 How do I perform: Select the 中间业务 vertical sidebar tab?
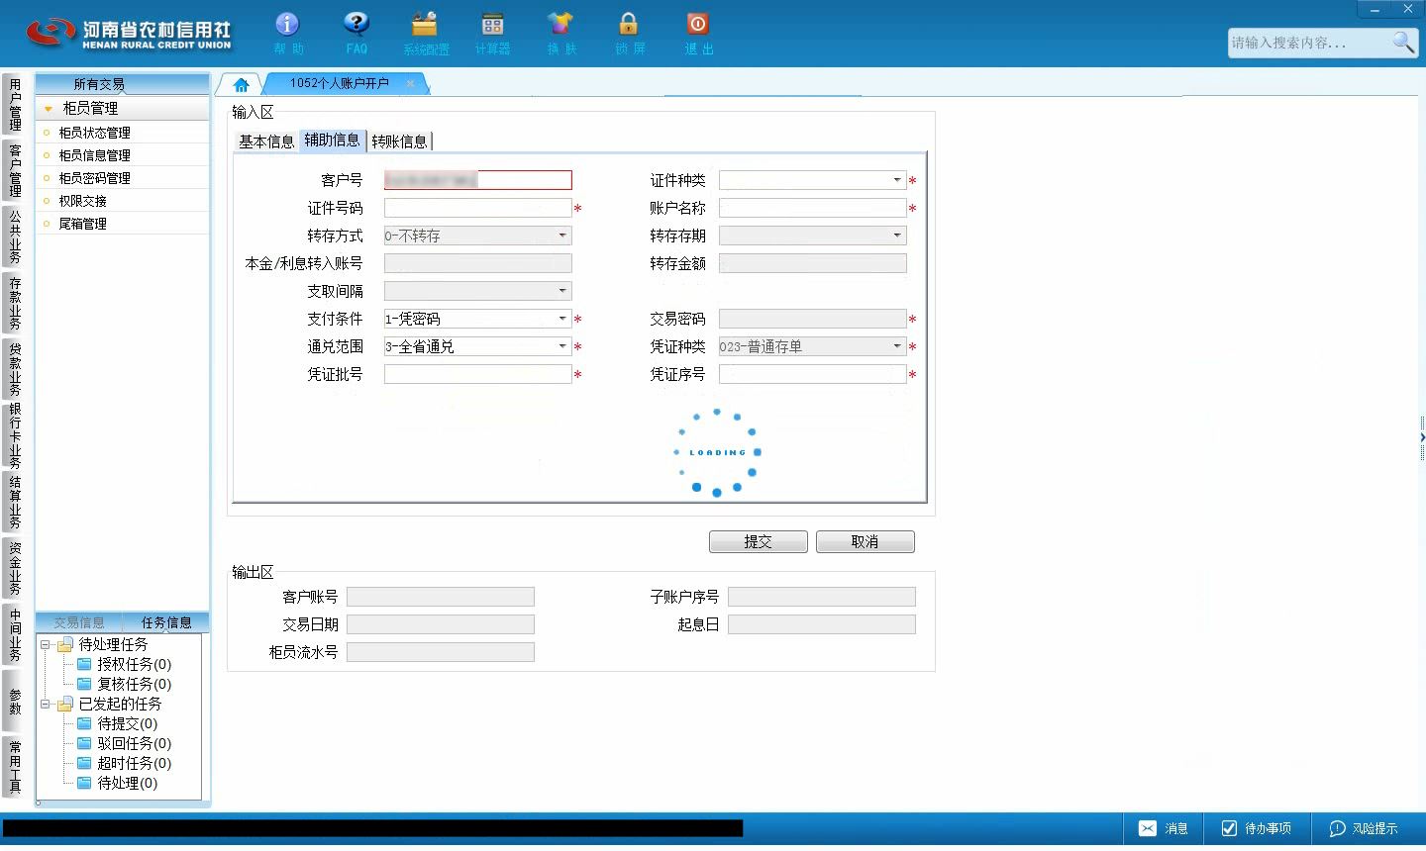pos(14,634)
